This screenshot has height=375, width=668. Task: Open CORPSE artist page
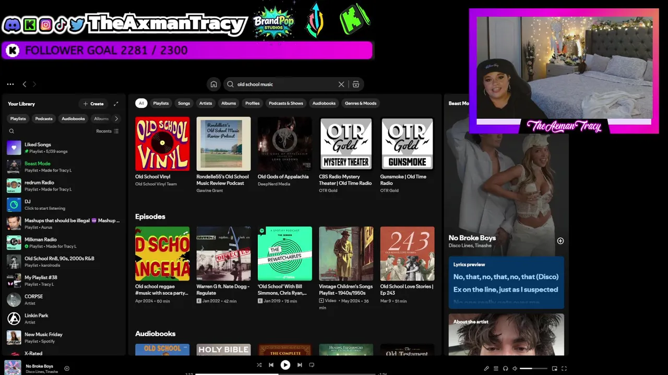(63, 299)
